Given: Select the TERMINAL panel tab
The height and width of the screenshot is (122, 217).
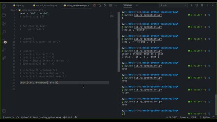Looking at the screenshot, I should tap(127, 5).
